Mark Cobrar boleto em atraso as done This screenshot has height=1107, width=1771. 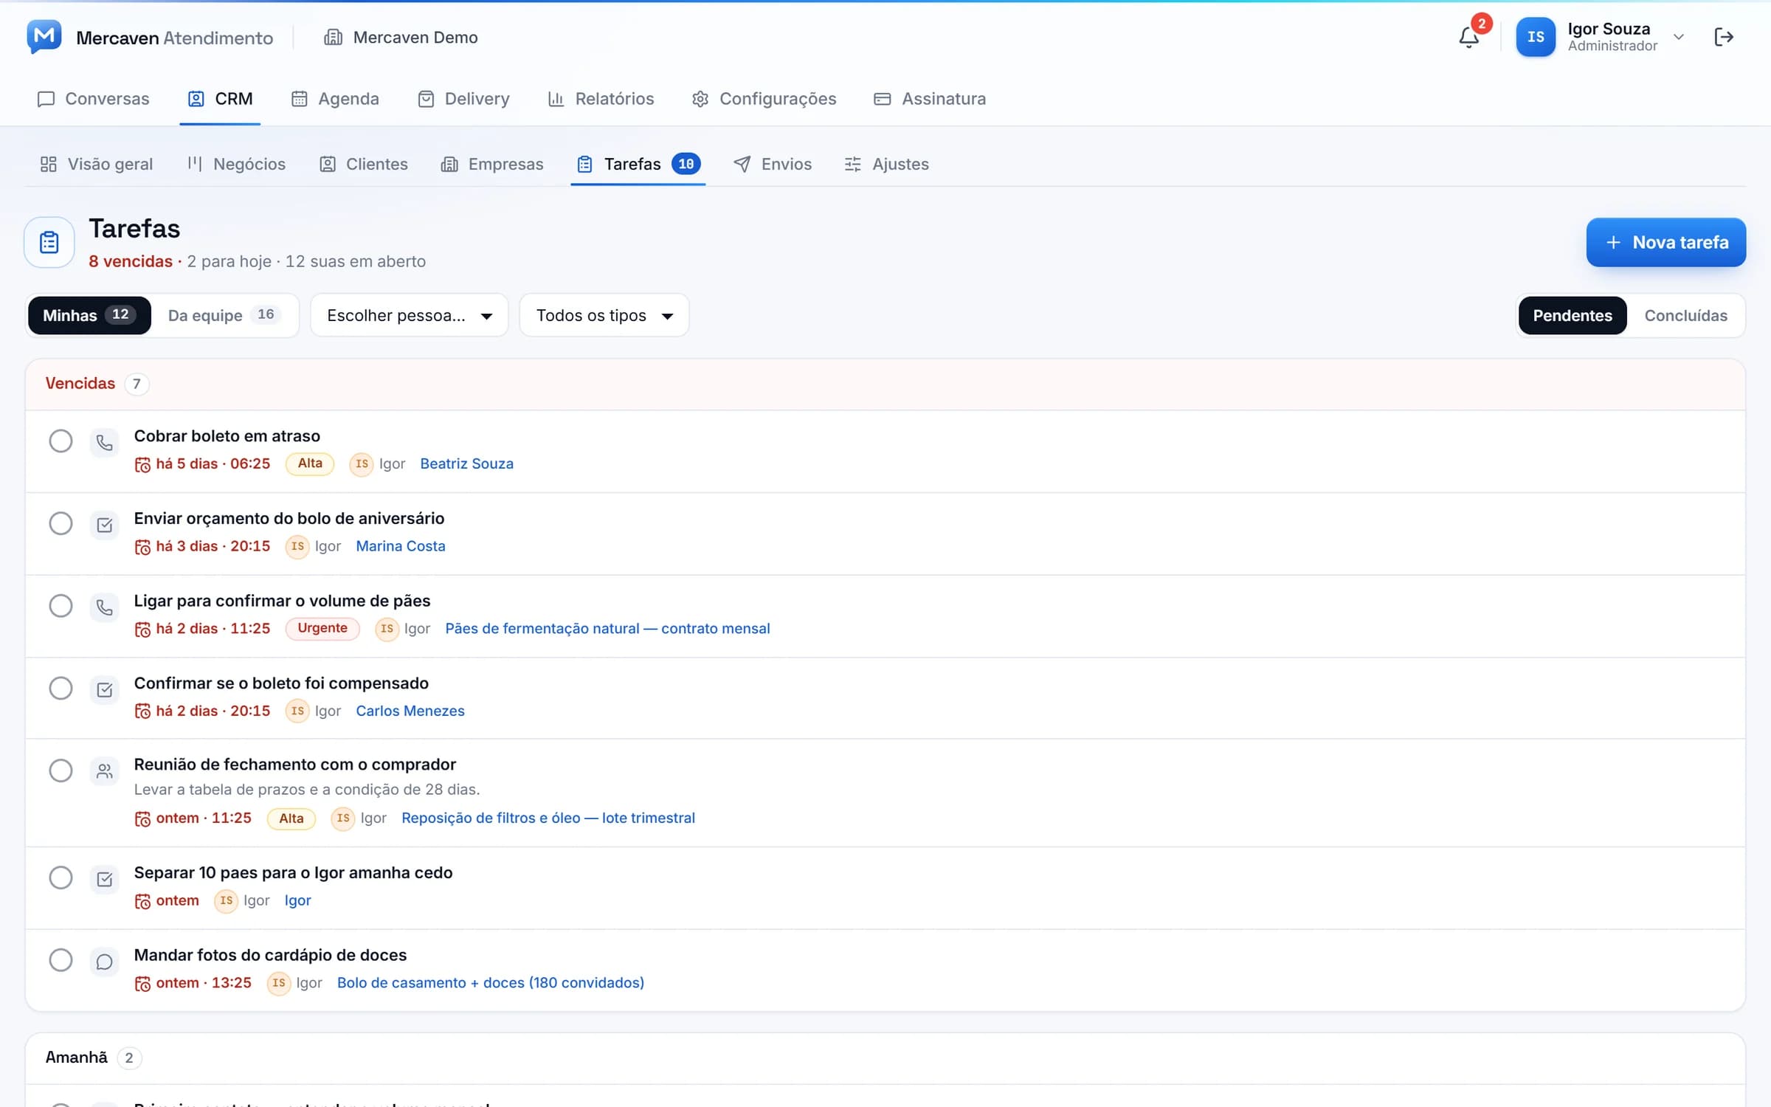coord(61,441)
